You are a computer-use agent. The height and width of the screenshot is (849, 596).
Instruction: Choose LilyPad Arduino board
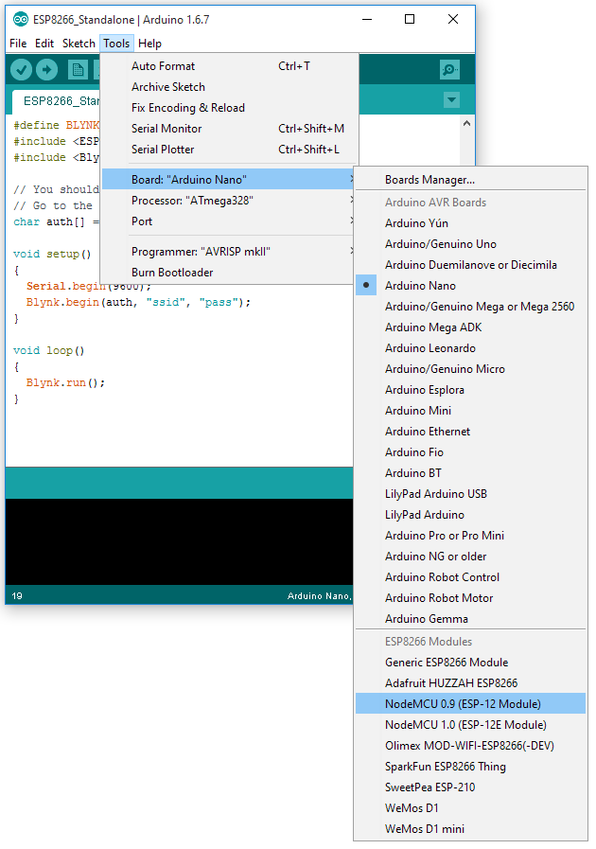[470, 515]
